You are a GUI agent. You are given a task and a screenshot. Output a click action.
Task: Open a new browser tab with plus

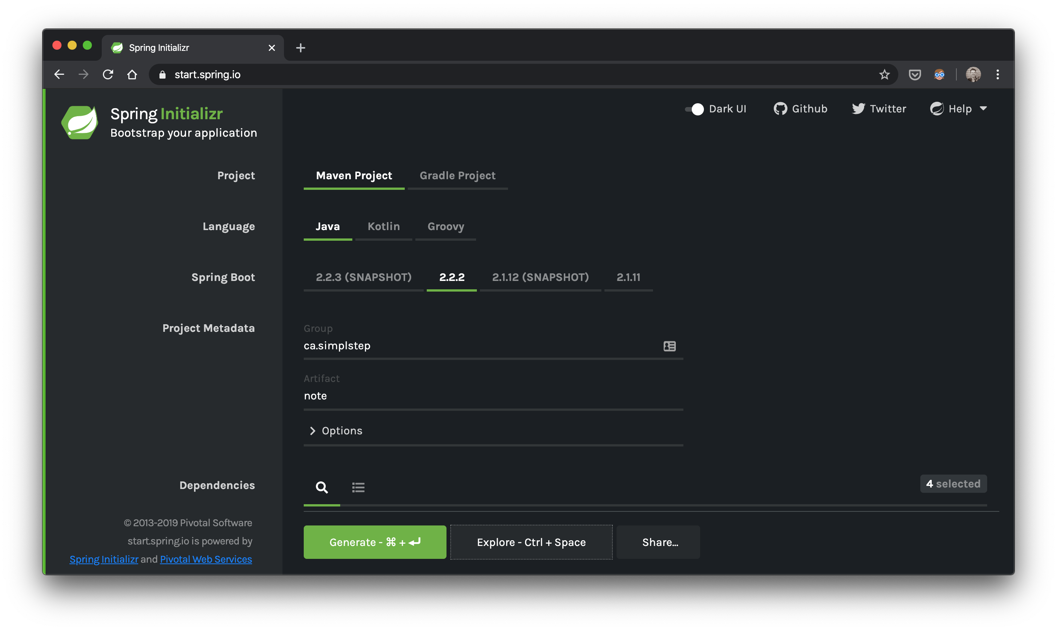(x=301, y=47)
